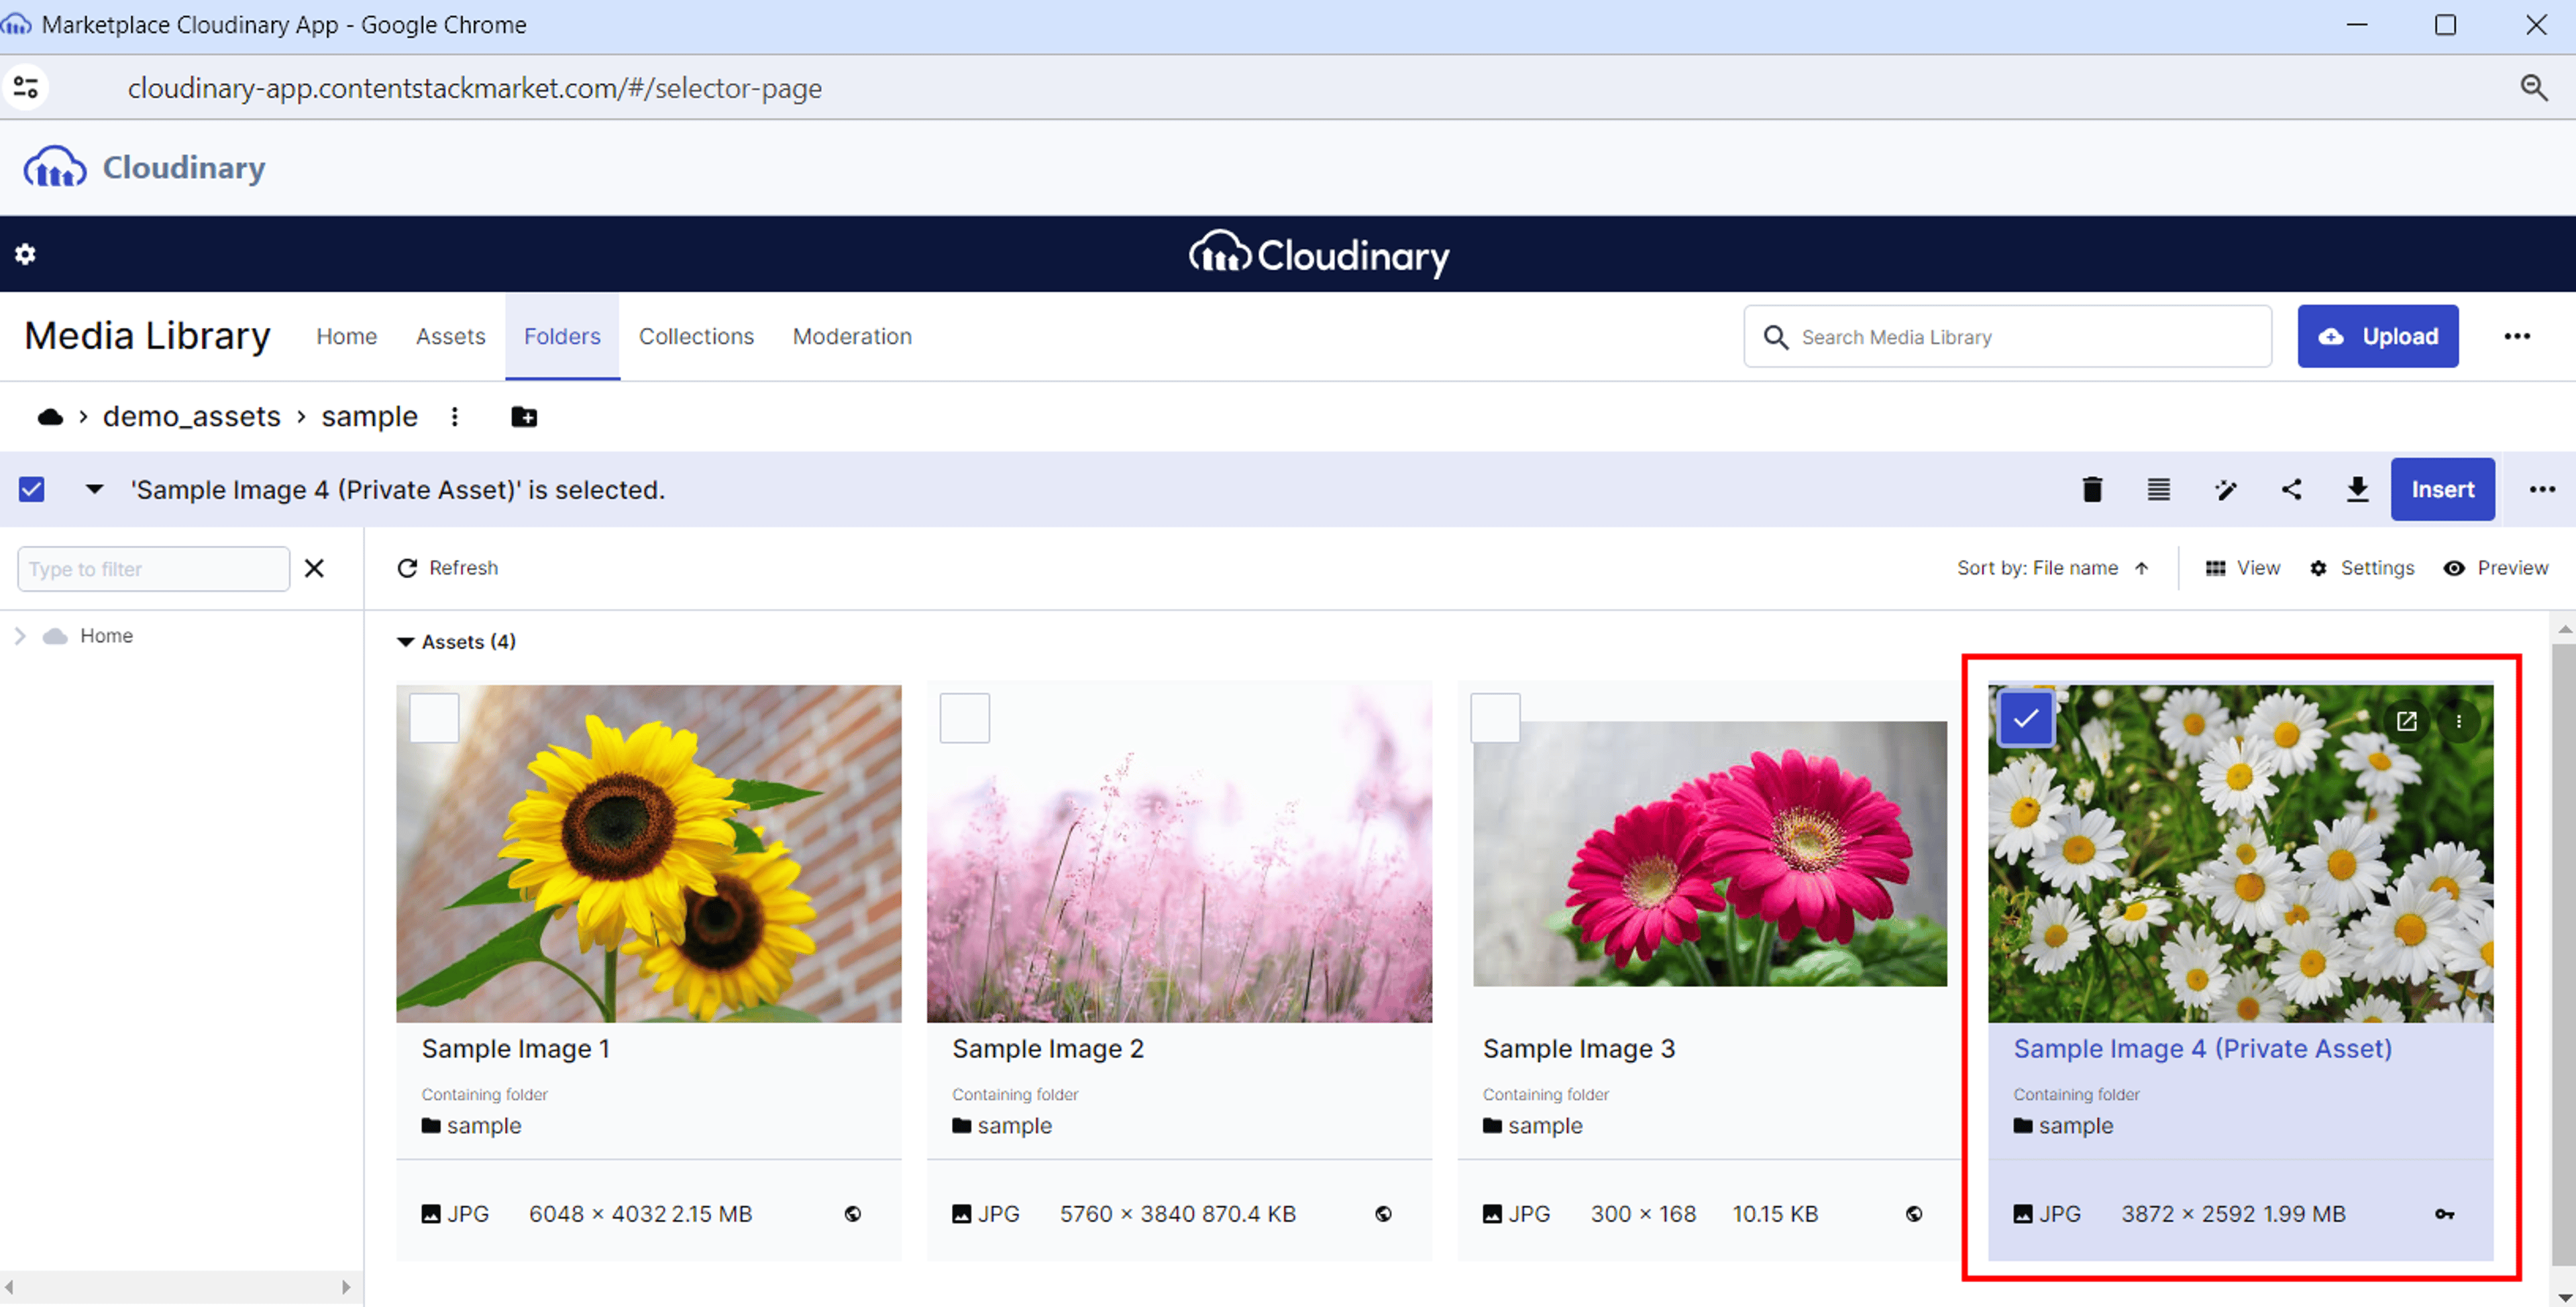Open the Sort by: File name dropdown
This screenshot has height=1307, width=2576.
2037,568
